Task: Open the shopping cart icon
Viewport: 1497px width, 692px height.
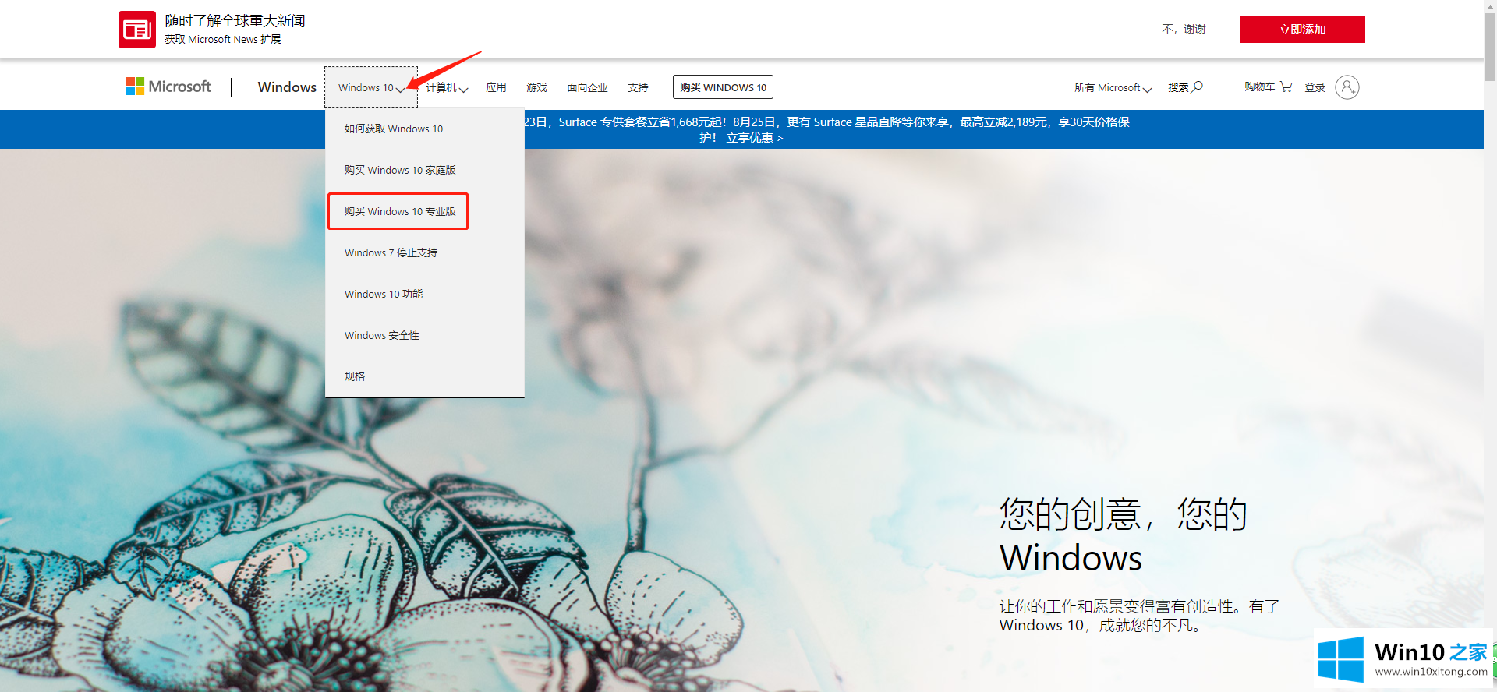Action: tap(1286, 86)
